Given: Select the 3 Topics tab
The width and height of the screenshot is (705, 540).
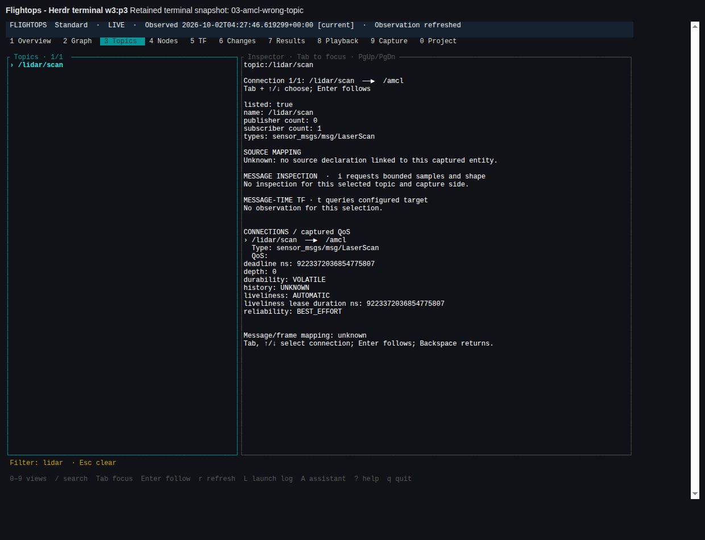Looking at the screenshot, I should point(122,41).
